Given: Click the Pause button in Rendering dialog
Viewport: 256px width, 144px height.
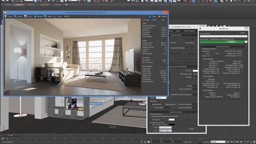Looking at the screenshot, I should pos(234,33).
